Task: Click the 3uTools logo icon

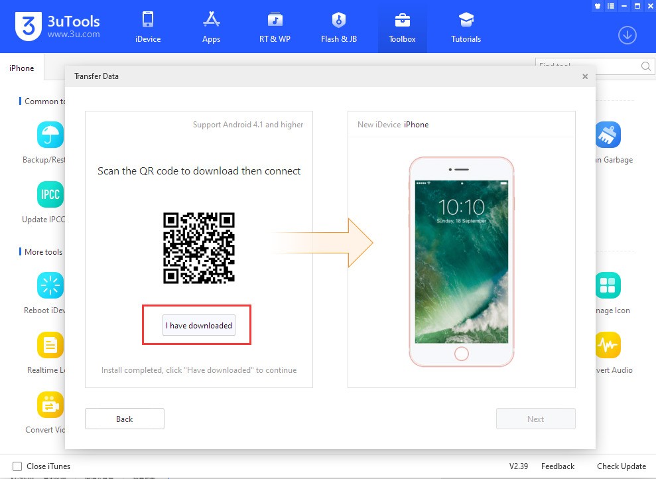Action: click(x=29, y=26)
